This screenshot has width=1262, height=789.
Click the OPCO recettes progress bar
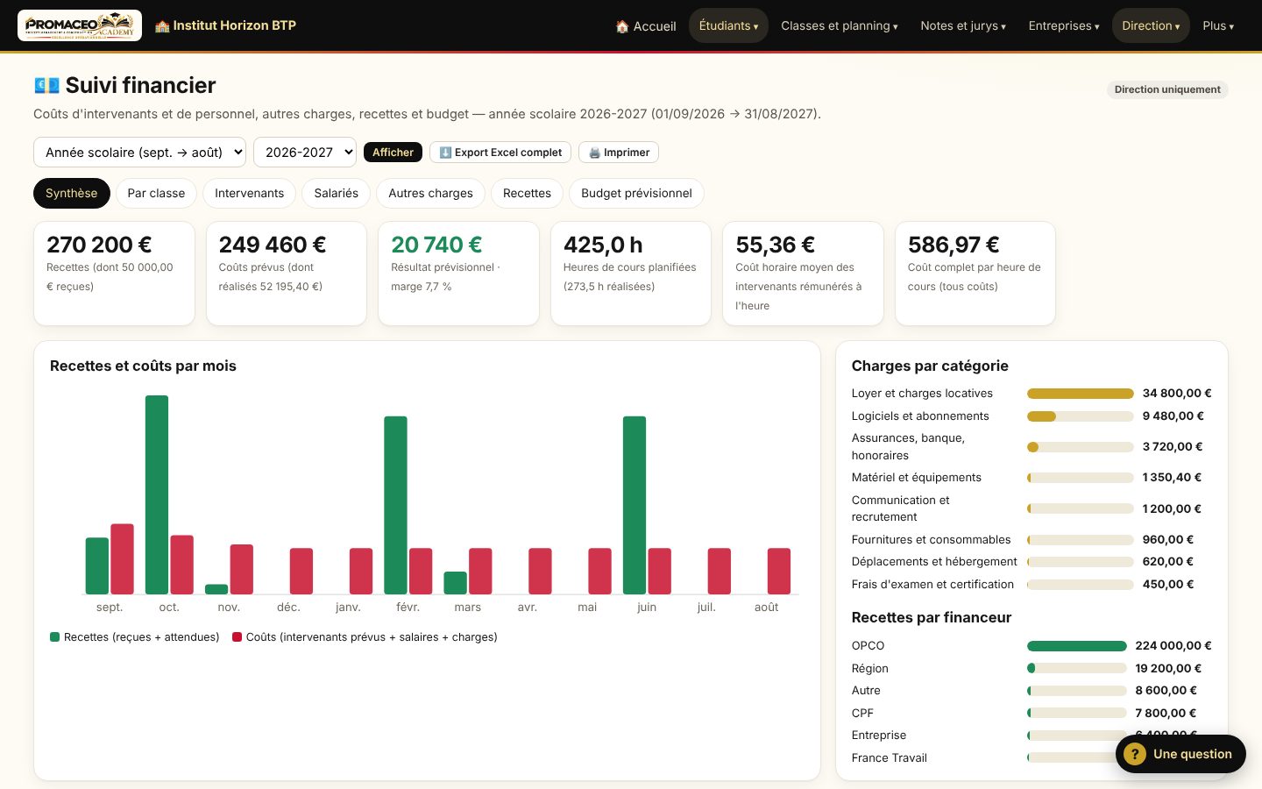click(x=1076, y=646)
